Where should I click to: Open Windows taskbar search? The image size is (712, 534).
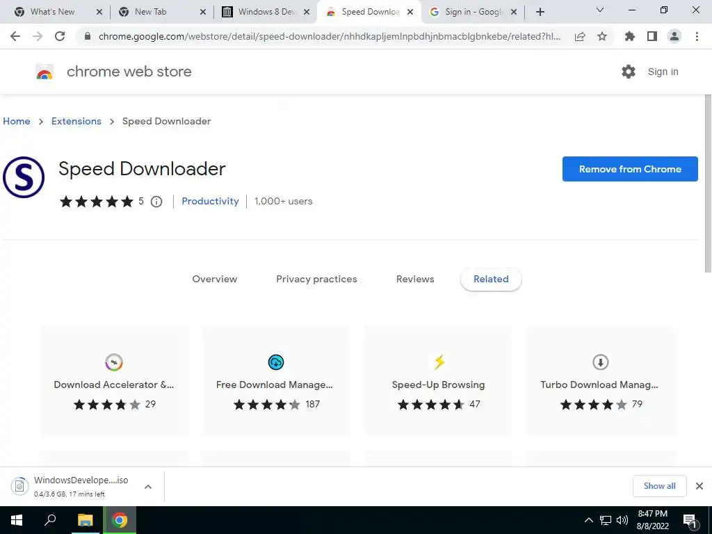pyautogui.click(x=50, y=520)
